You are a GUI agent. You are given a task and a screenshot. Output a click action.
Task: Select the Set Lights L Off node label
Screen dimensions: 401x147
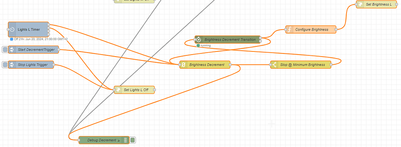pos(136,90)
